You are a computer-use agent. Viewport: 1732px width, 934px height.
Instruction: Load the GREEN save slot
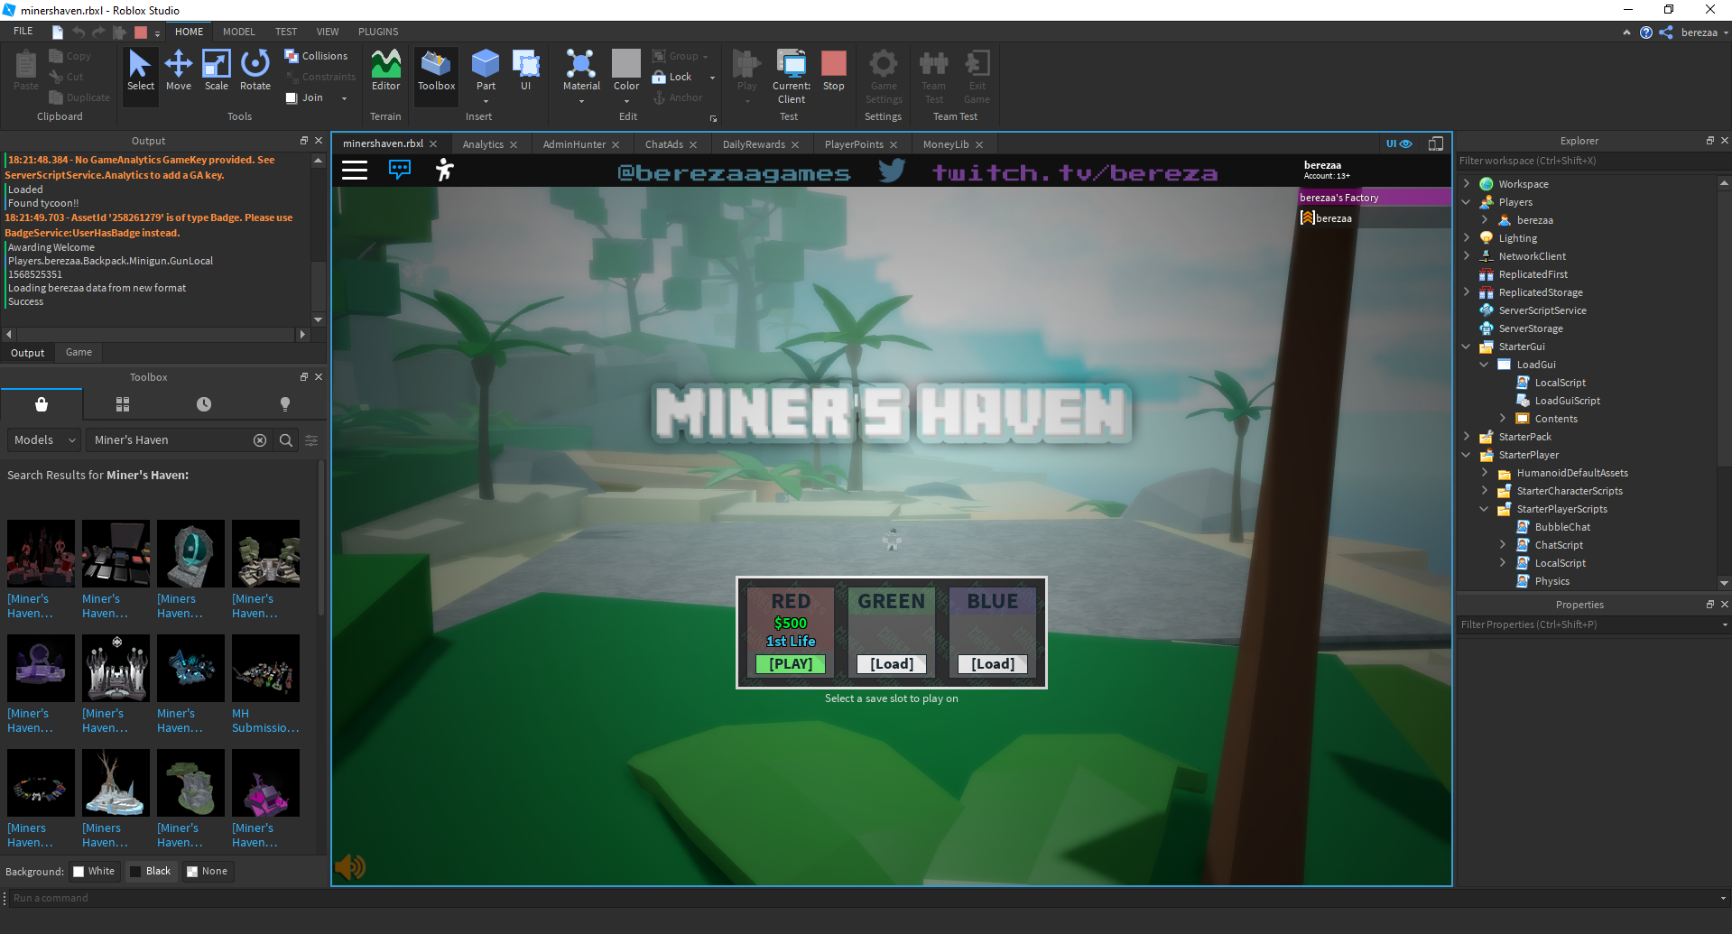pyautogui.click(x=892, y=664)
